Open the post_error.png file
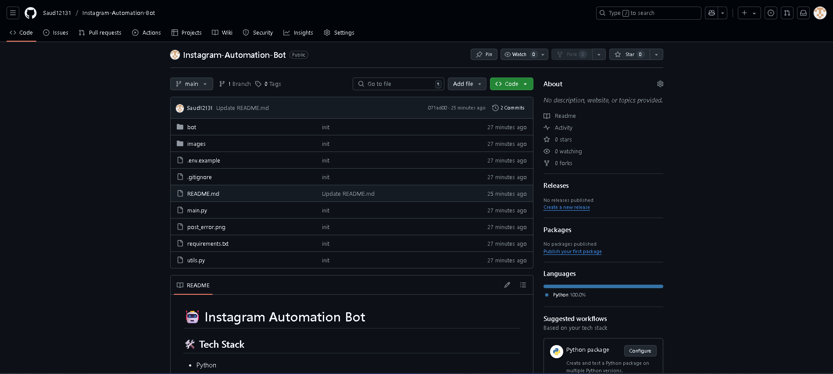The width and height of the screenshot is (833, 374). (x=206, y=227)
